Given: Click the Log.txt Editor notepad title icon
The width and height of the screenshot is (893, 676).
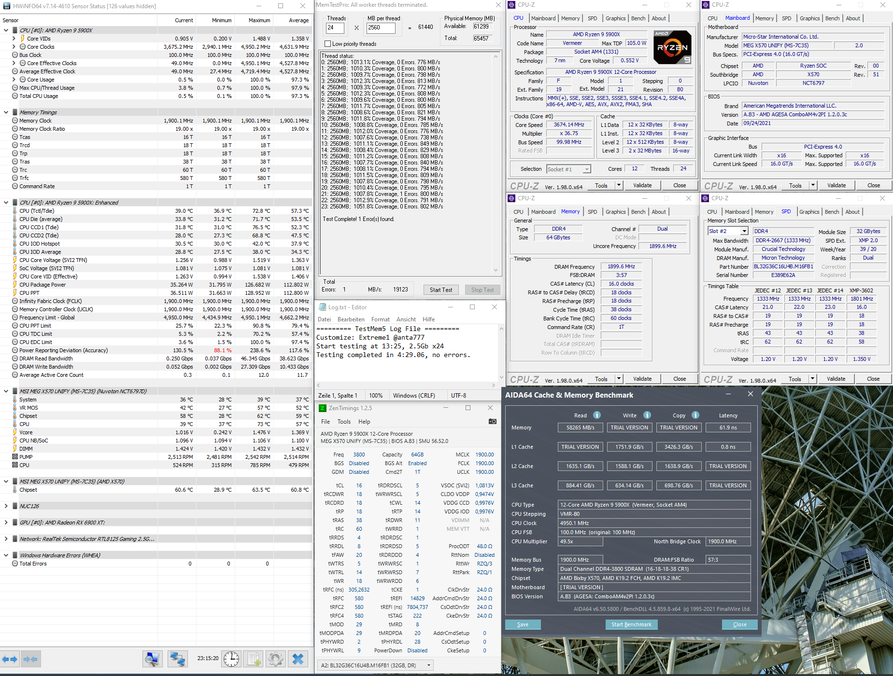Looking at the screenshot, I should click(322, 307).
